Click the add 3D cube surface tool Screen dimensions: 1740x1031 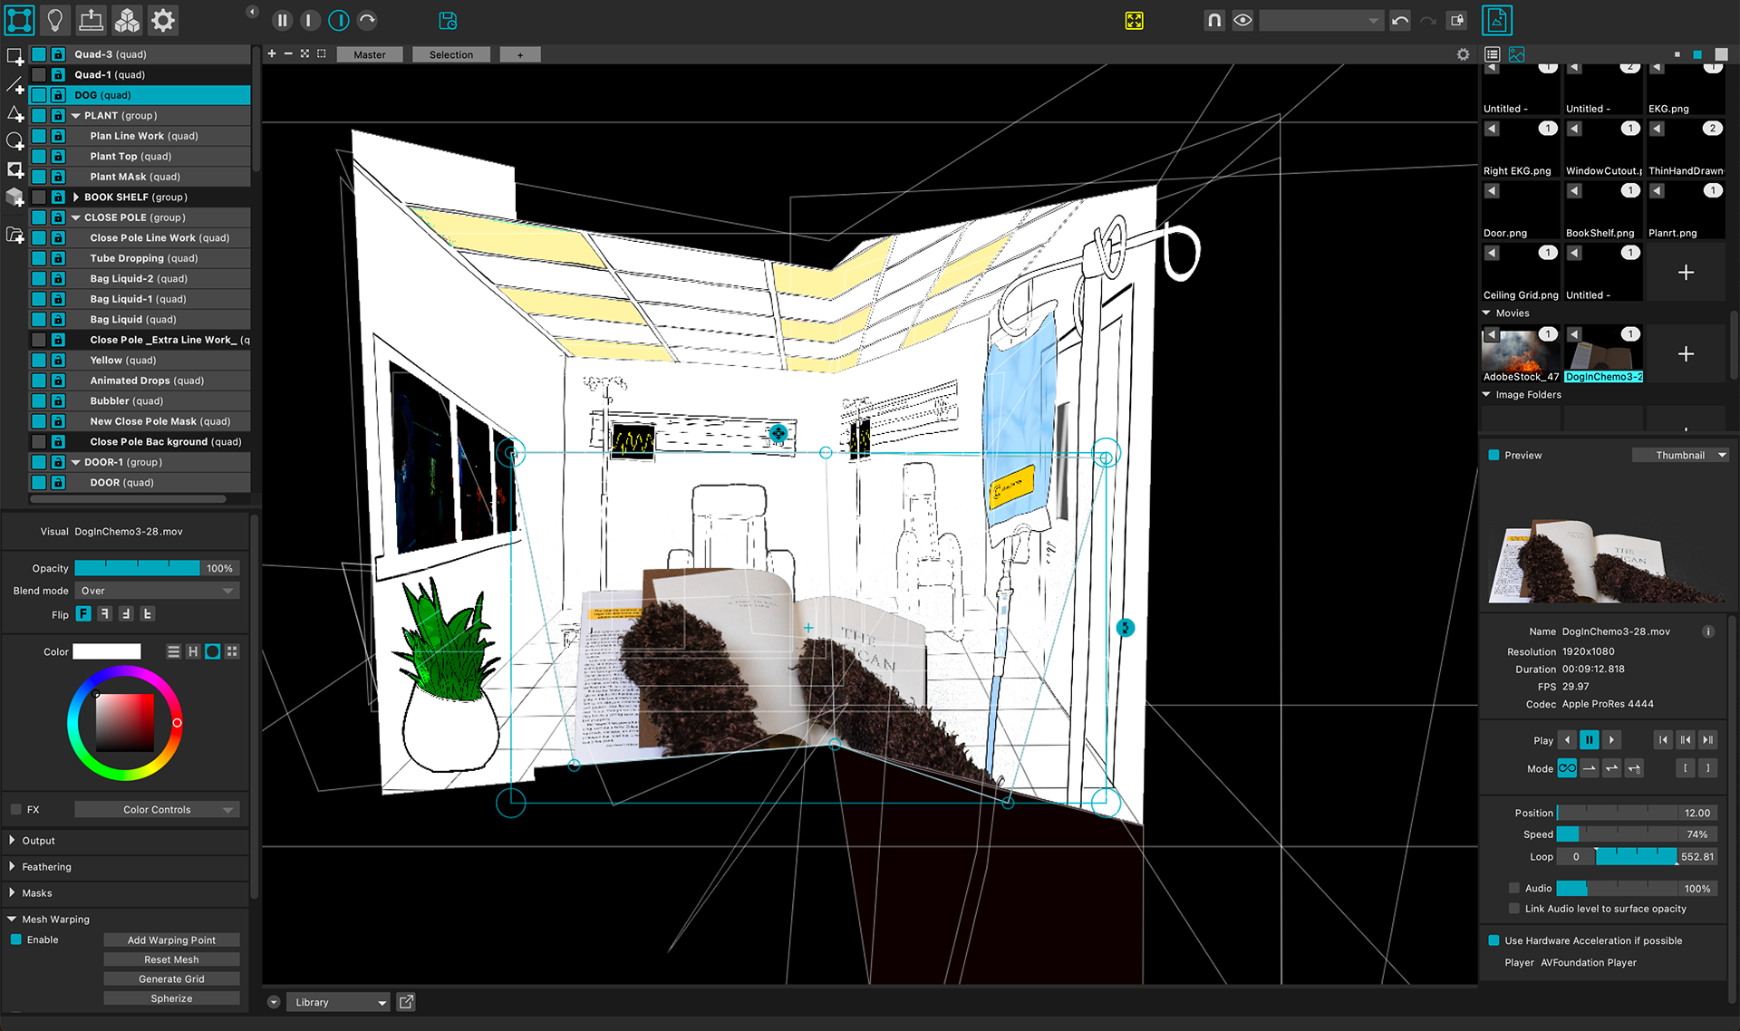[x=14, y=198]
